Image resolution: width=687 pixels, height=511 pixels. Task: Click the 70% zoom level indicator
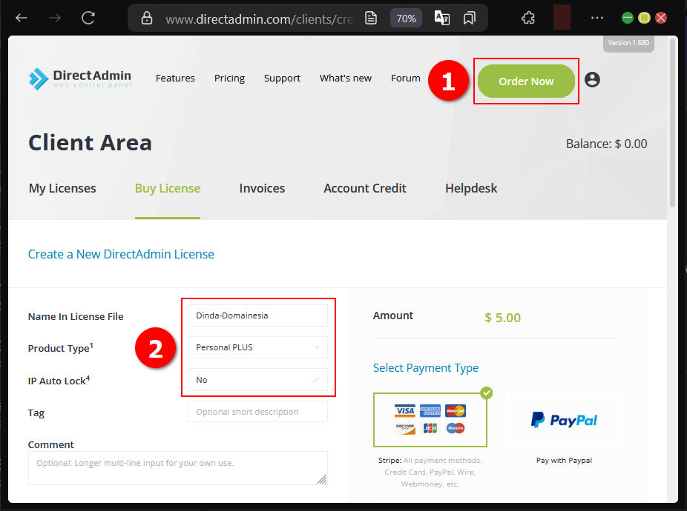click(406, 19)
